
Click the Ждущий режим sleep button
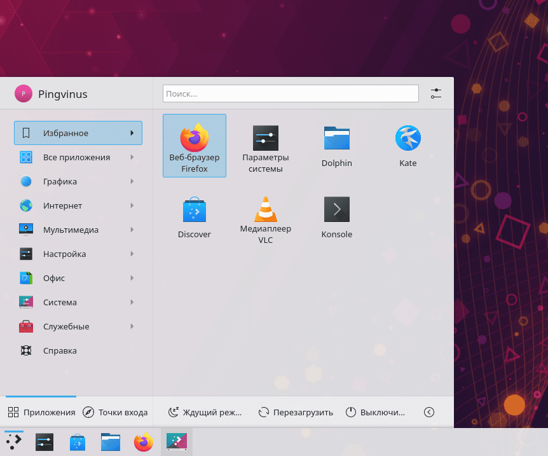click(205, 412)
